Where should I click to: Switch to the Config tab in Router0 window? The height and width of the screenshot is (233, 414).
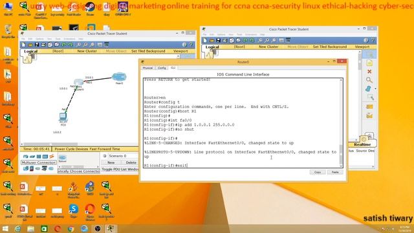tap(162, 68)
